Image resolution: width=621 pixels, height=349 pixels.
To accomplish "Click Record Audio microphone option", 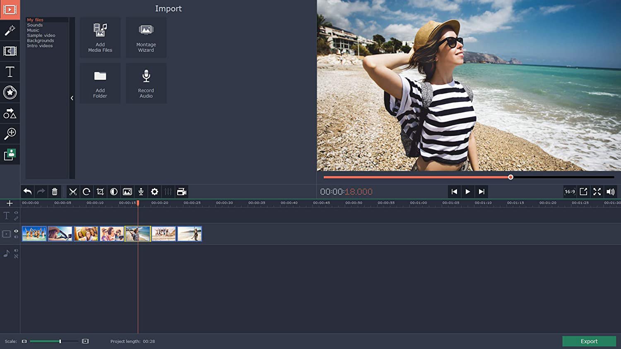I will [x=146, y=83].
